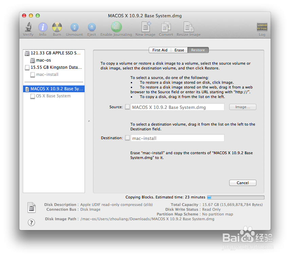Click the Verify microscope icon
Image resolution: width=290 pixels, height=257 pixels.
(x=28, y=27)
